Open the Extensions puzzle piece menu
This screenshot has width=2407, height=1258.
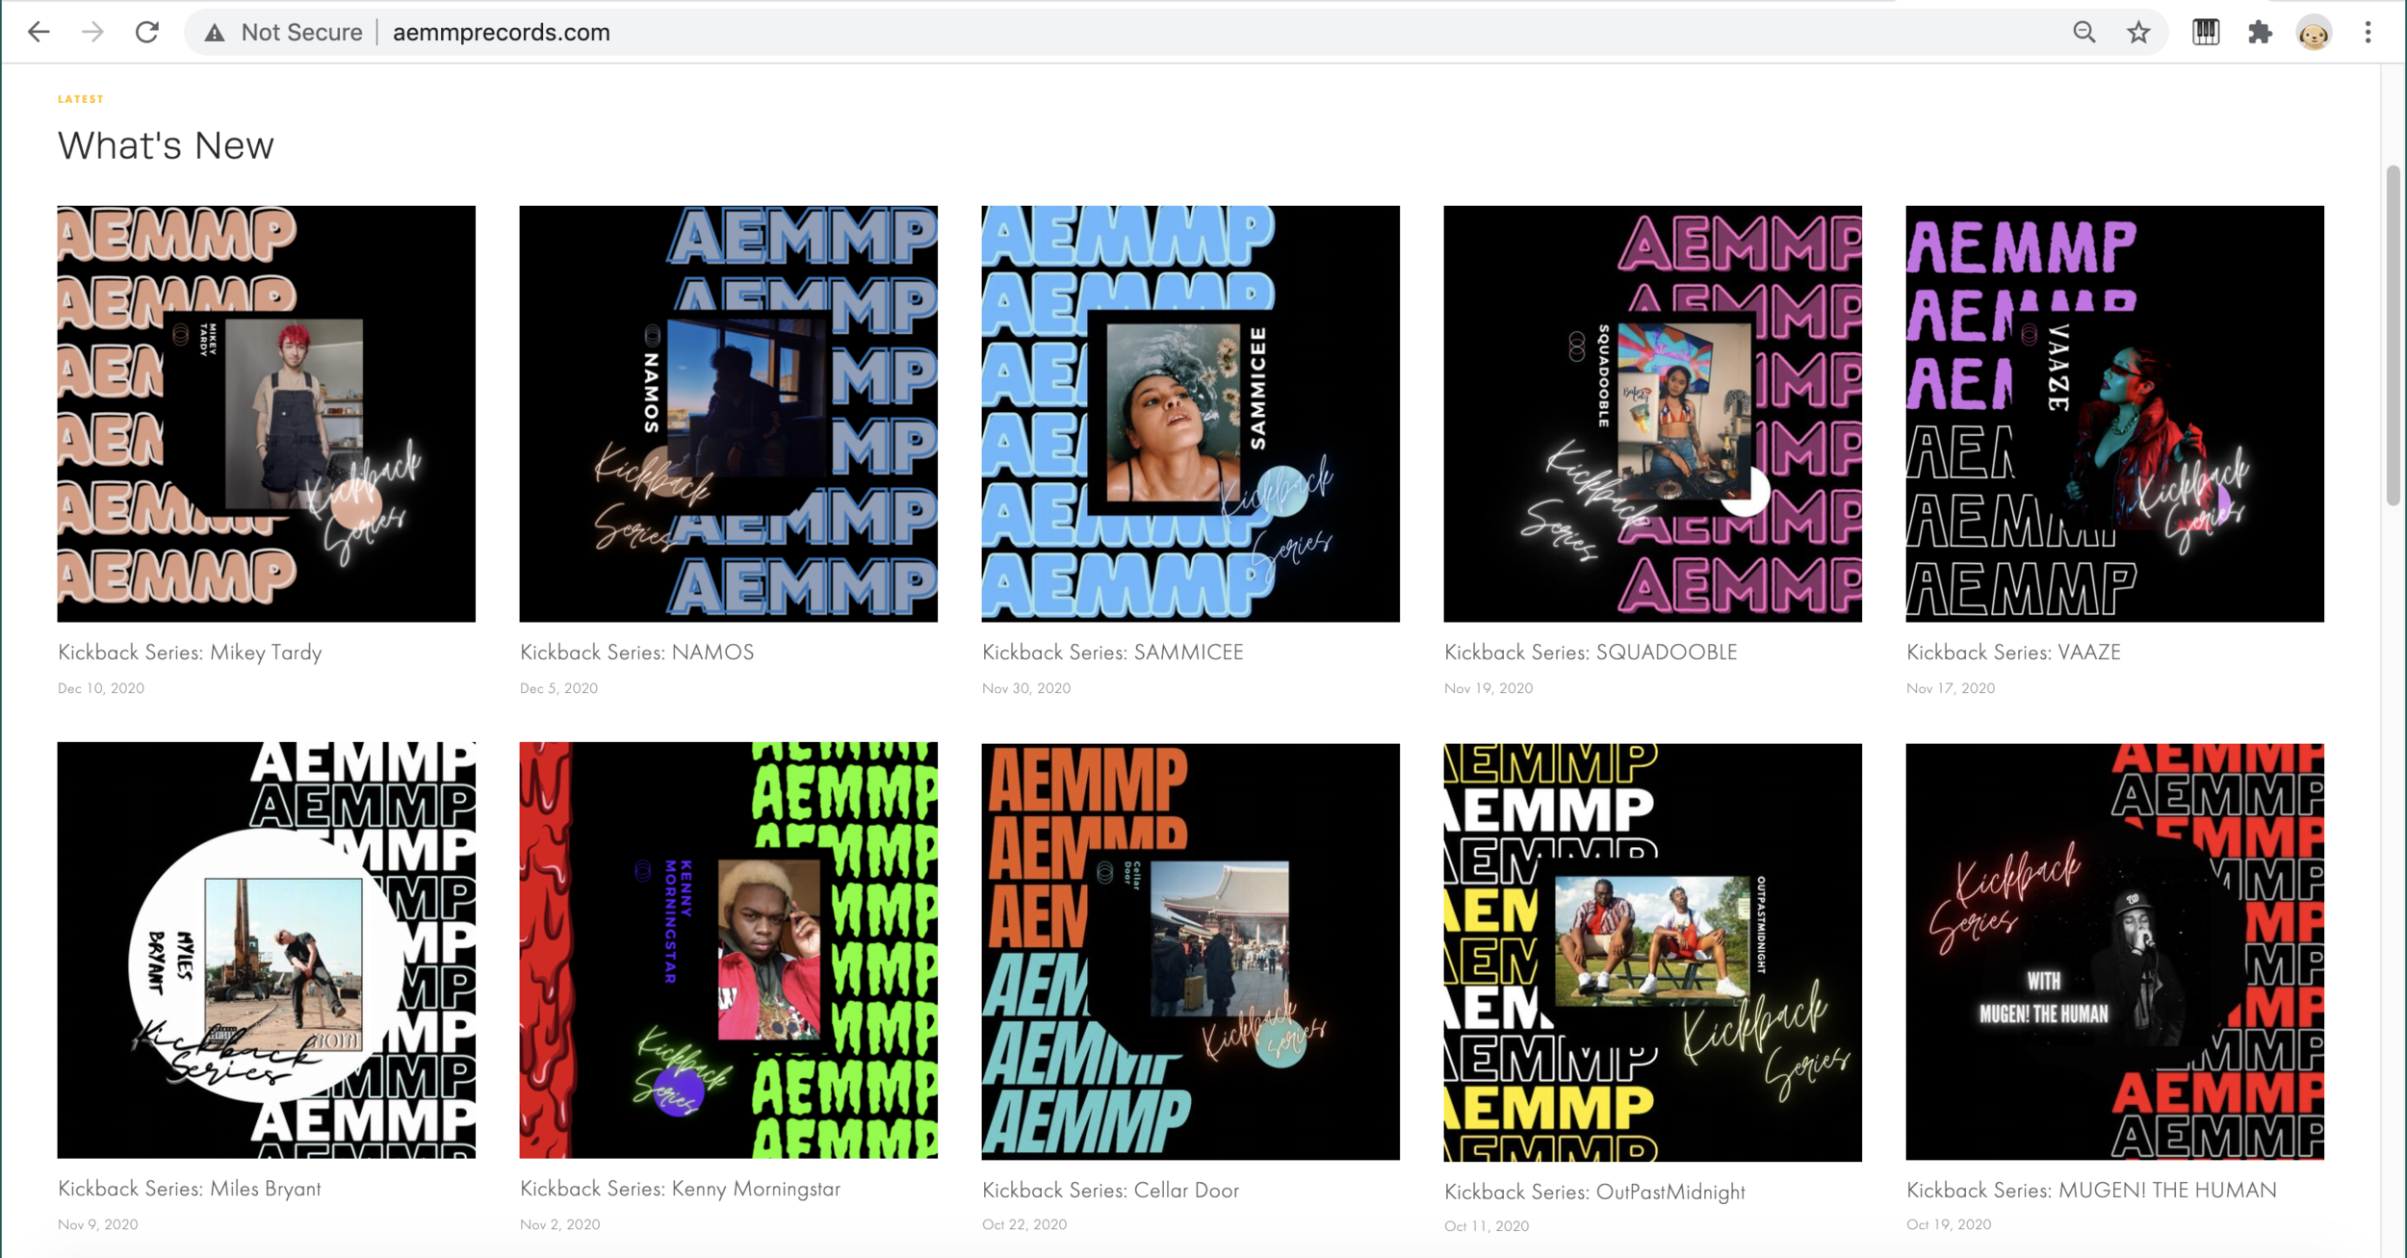pyautogui.click(x=2260, y=32)
